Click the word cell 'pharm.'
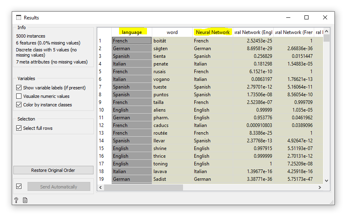The width and height of the screenshot is (349, 220). (x=172, y=118)
